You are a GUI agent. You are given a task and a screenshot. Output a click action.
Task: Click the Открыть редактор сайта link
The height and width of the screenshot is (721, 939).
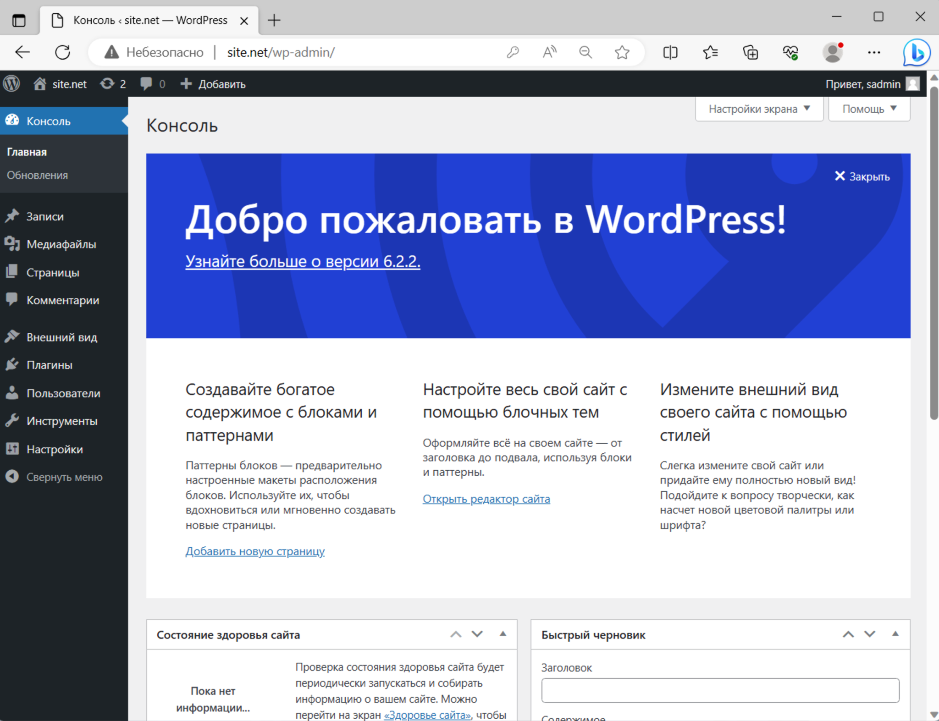tap(486, 499)
